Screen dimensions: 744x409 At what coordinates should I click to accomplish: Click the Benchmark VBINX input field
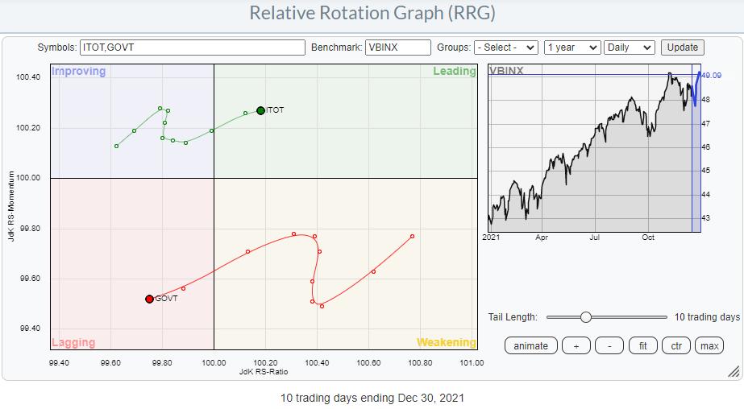(x=398, y=48)
